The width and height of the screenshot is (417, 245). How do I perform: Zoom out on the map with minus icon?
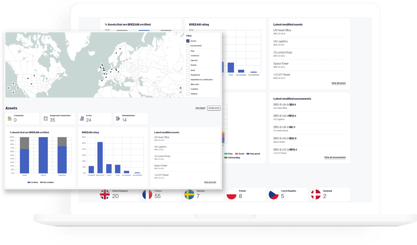(181, 92)
